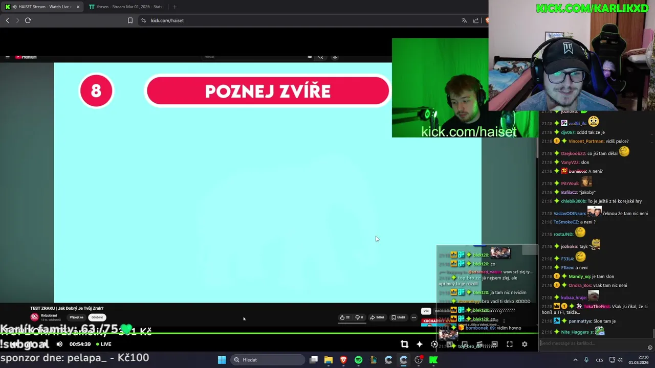Screen dimensions: 655x368
Task: Open the translate page icon in address bar
Action: pyautogui.click(x=464, y=20)
